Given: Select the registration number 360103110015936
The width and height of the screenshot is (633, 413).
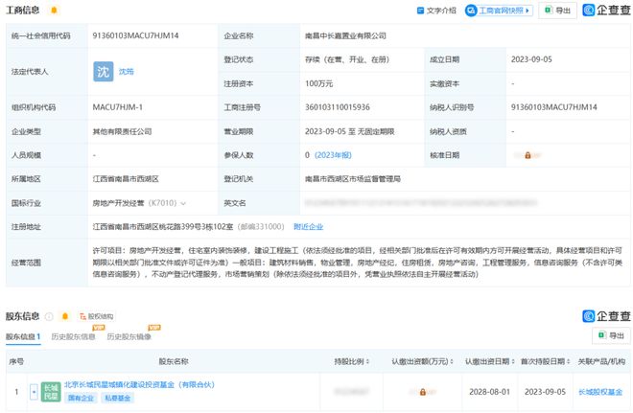Looking at the screenshot, I should point(338,107).
